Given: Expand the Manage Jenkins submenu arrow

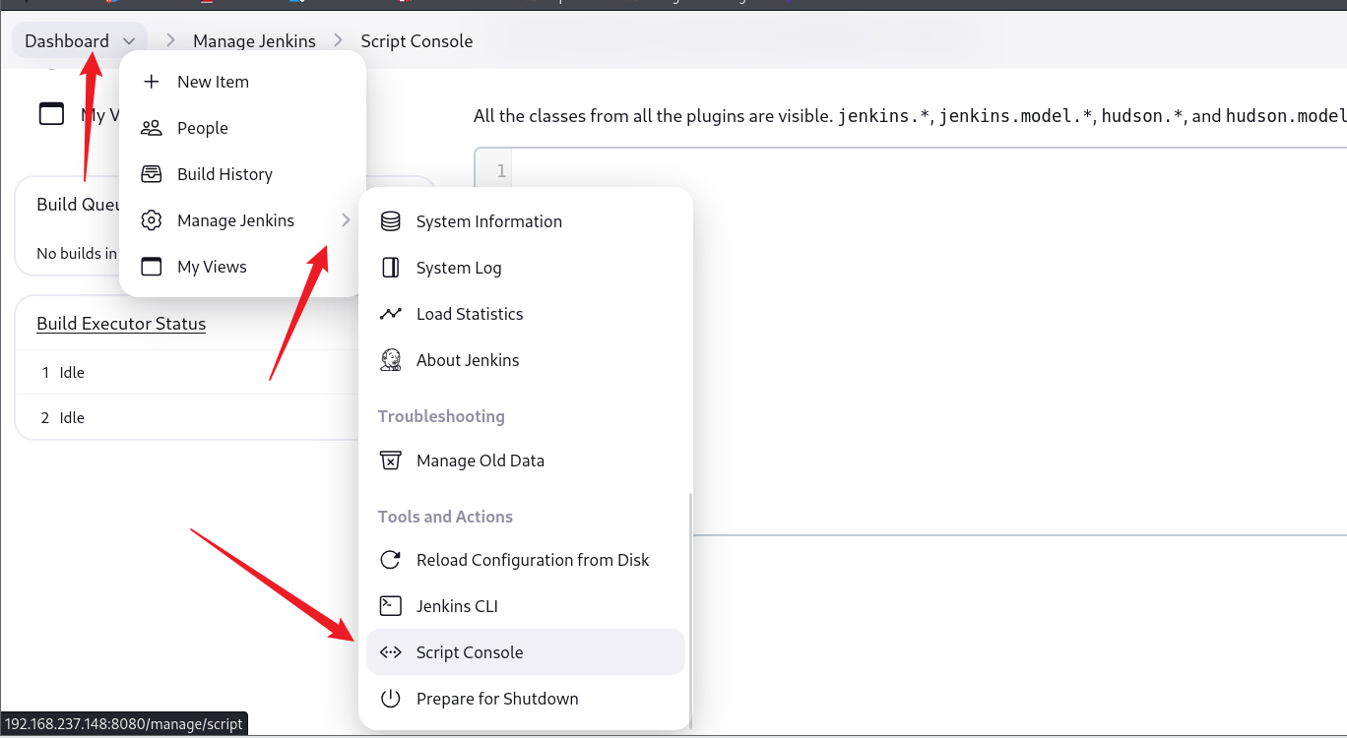Looking at the screenshot, I should (x=346, y=220).
